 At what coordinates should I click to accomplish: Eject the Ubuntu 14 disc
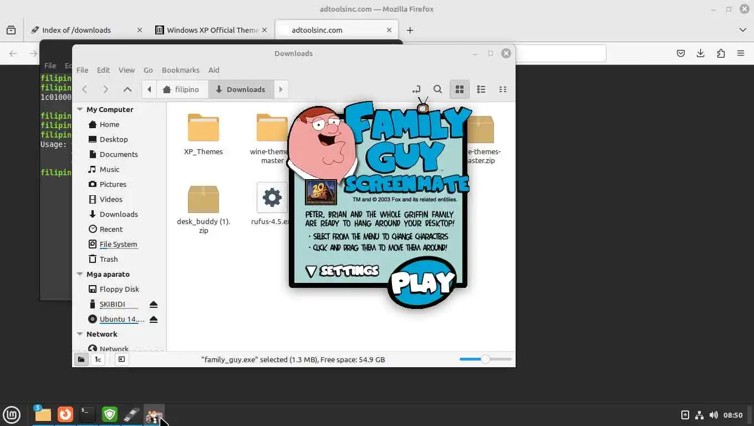[x=154, y=319]
